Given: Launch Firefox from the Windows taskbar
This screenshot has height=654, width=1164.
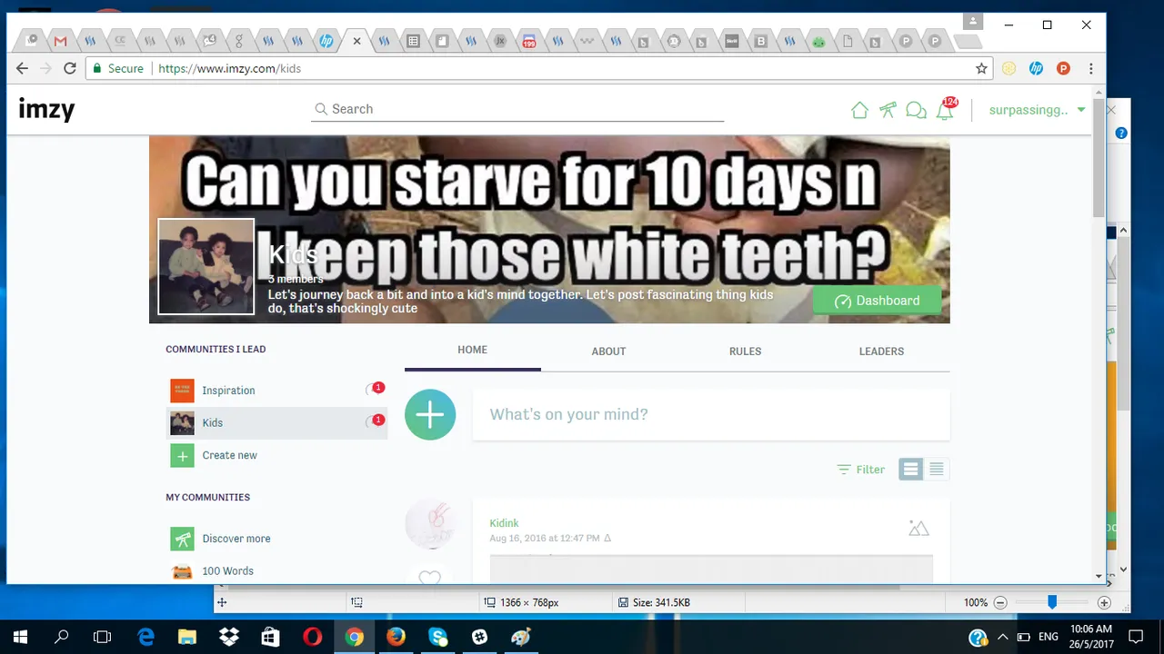Looking at the screenshot, I should pyautogui.click(x=396, y=637).
